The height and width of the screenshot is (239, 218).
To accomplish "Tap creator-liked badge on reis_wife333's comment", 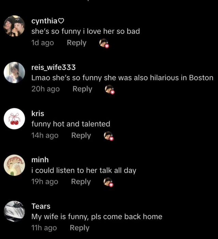I will point(110,90).
